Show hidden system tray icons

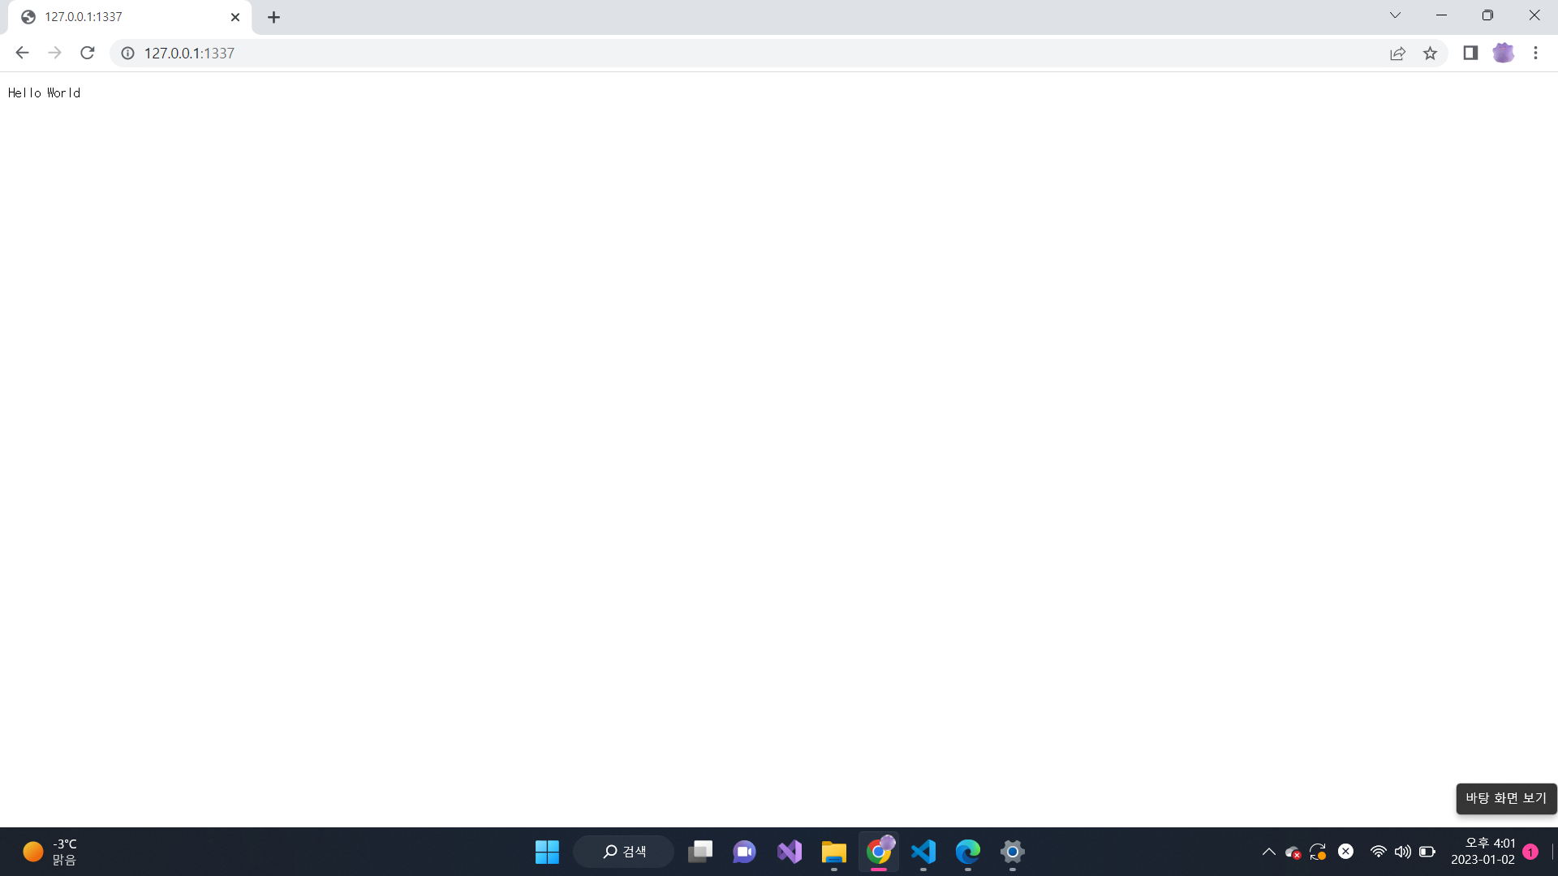[x=1268, y=852]
